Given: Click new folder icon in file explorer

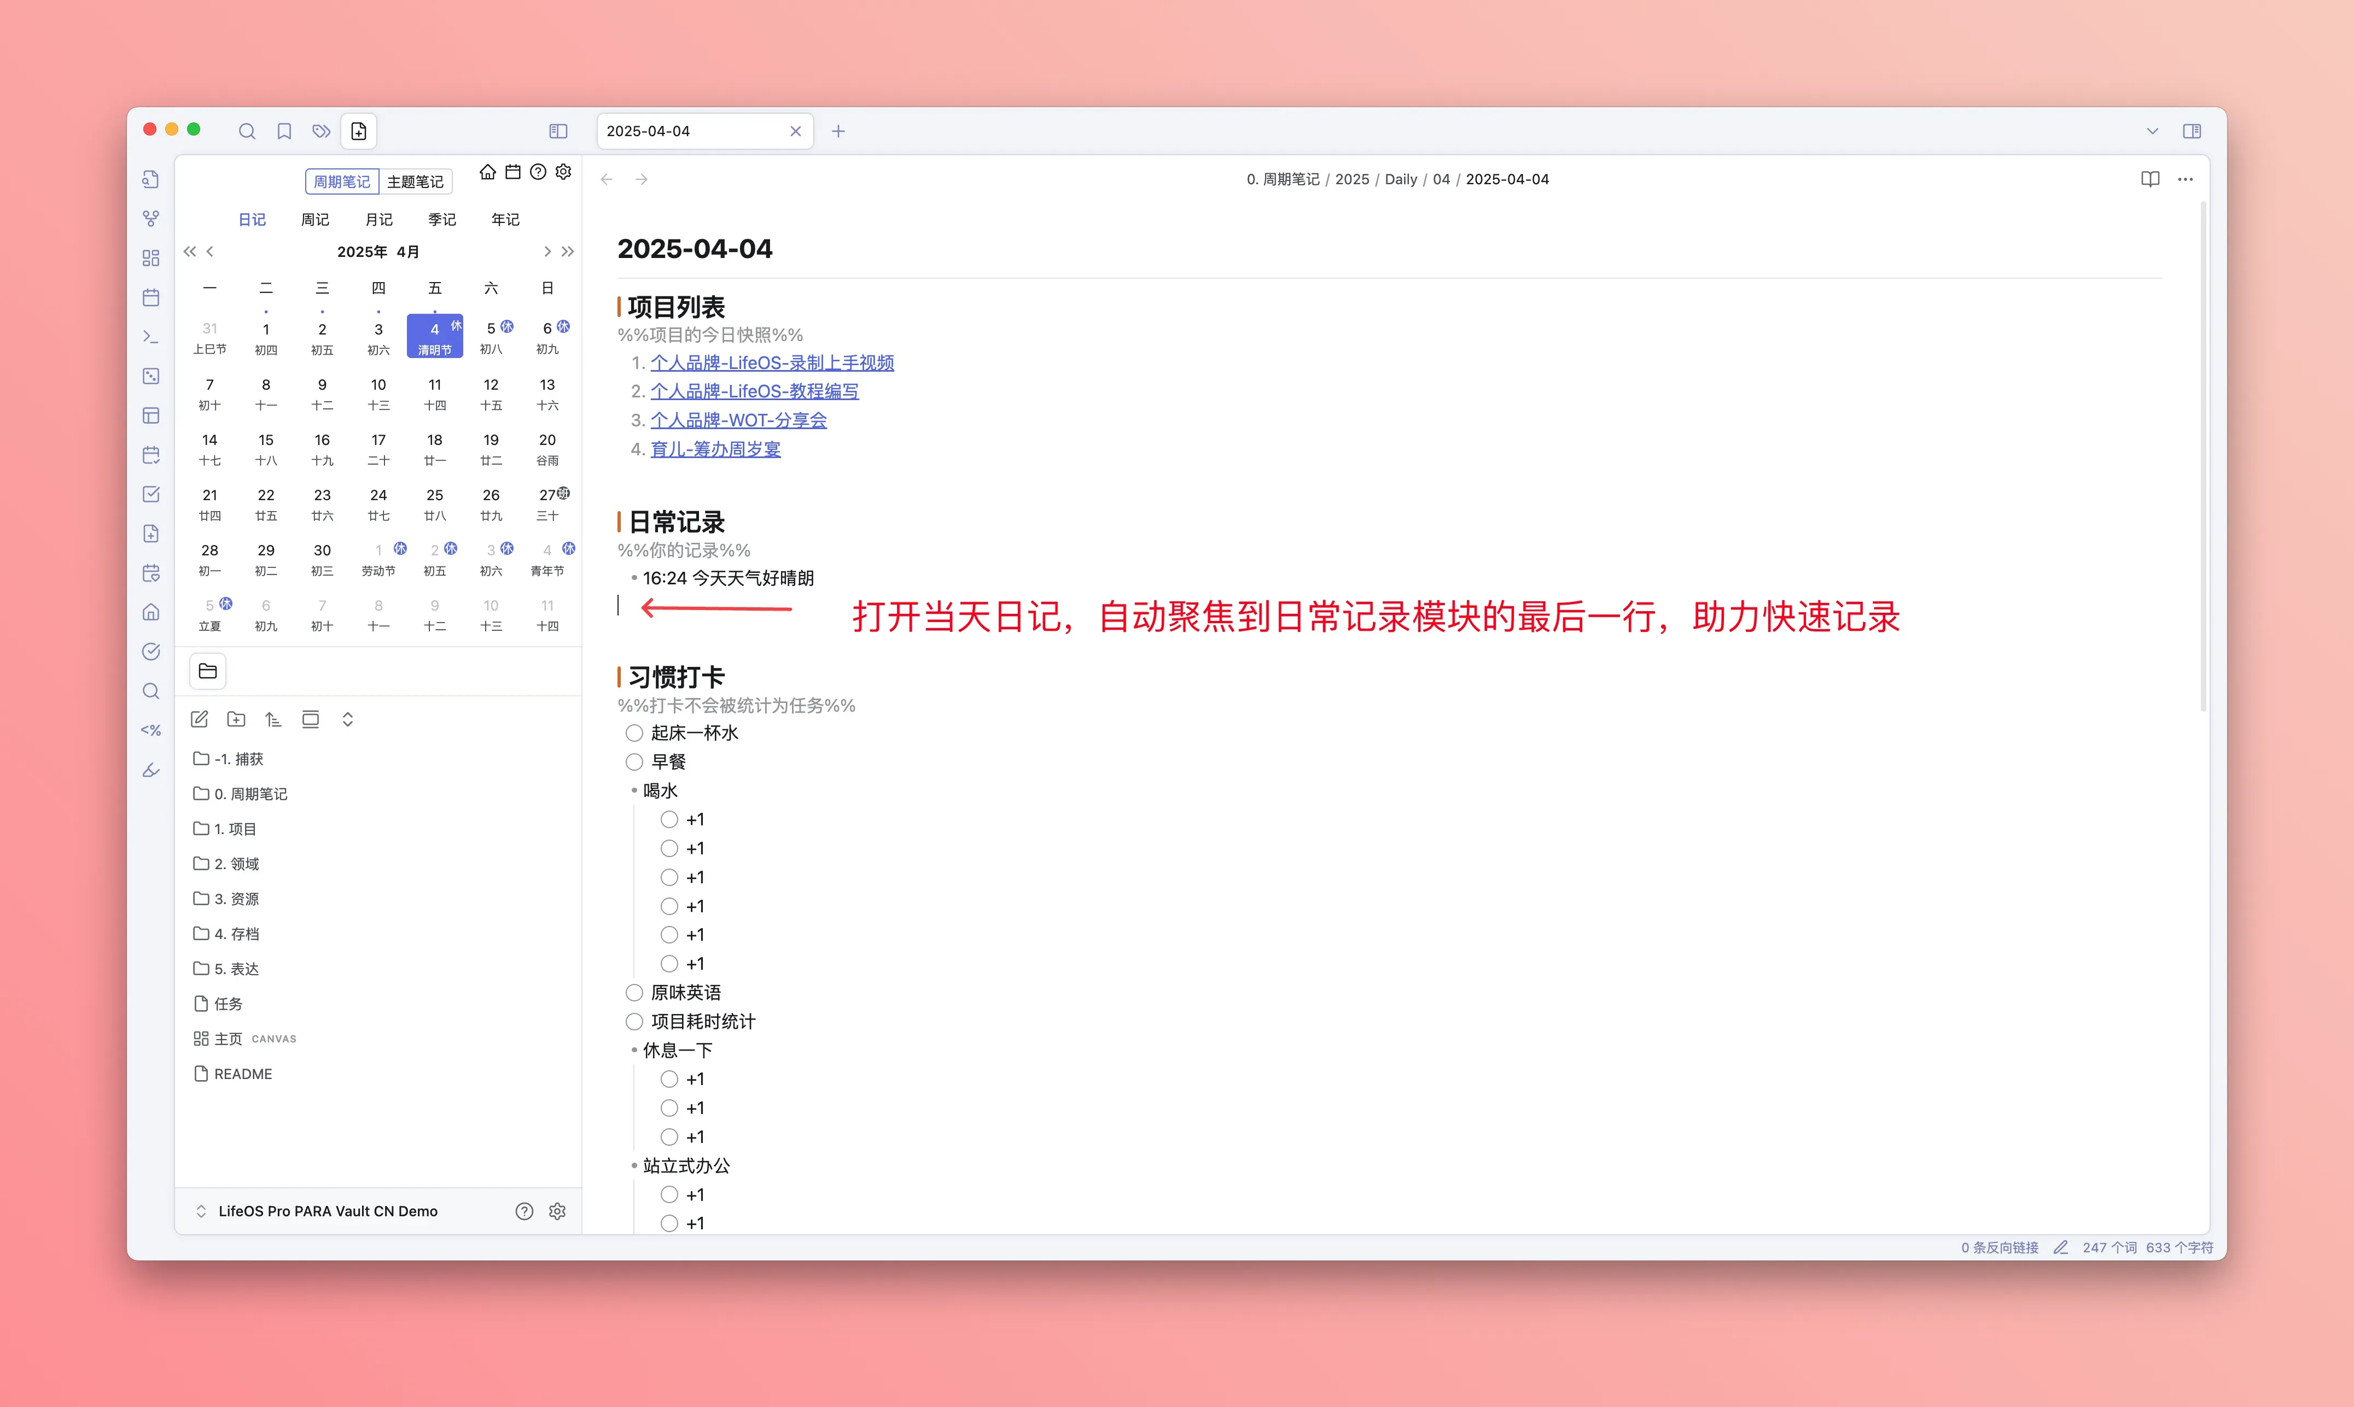Looking at the screenshot, I should click(x=236, y=719).
